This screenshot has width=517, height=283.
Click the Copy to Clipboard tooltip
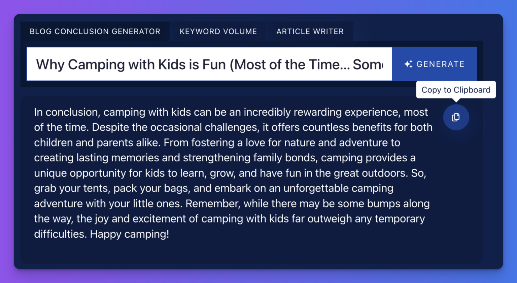[456, 90]
